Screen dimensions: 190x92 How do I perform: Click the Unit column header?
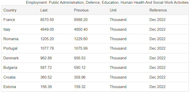(x=113, y=10)
